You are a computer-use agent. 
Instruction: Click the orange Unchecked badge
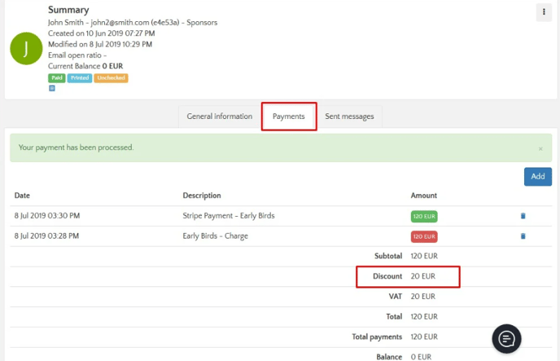tap(111, 78)
